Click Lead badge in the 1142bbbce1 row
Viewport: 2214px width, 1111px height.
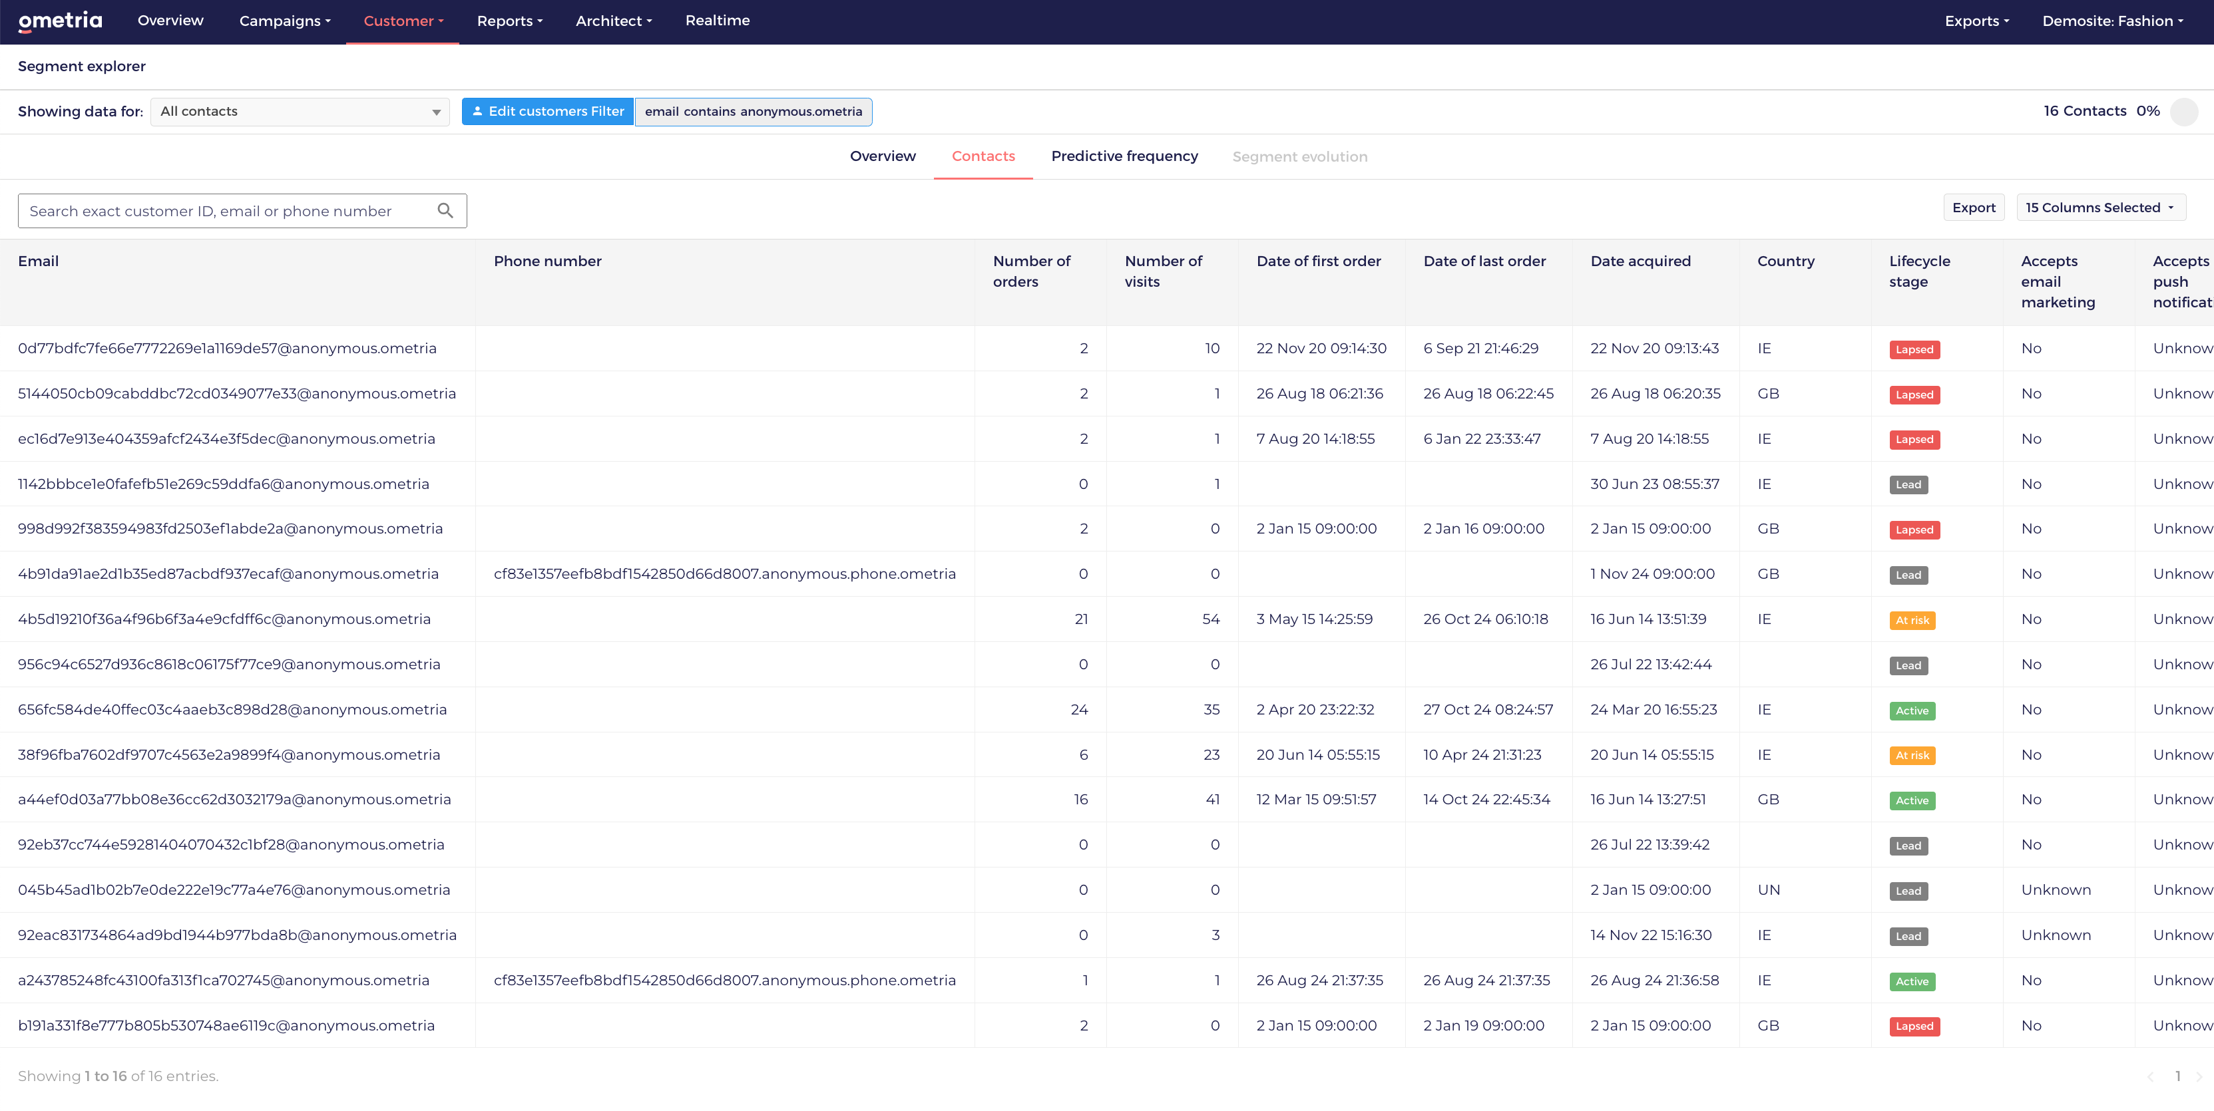(1908, 484)
